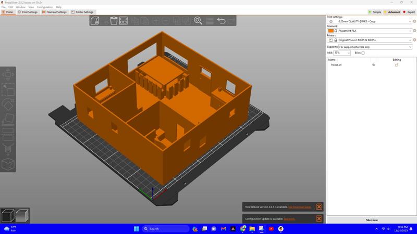The width and height of the screenshot is (417, 234).
Task: Select Expert mode
Action: pyautogui.click(x=409, y=12)
